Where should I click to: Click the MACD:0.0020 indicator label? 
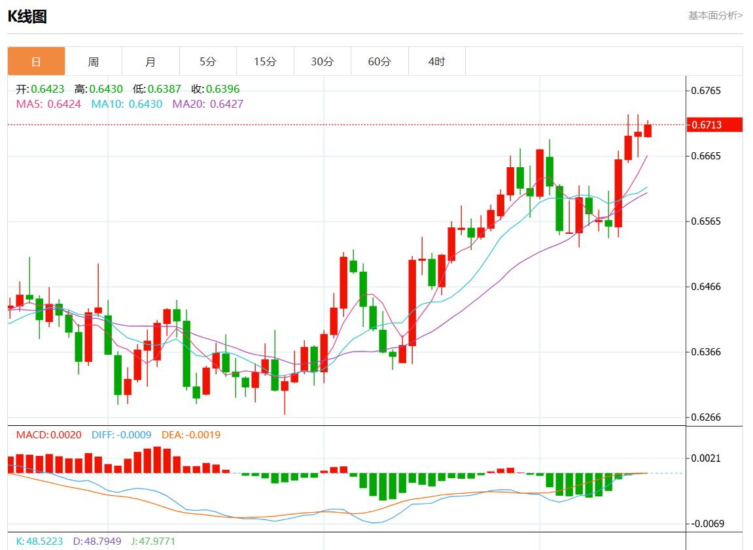coord(49,435)
